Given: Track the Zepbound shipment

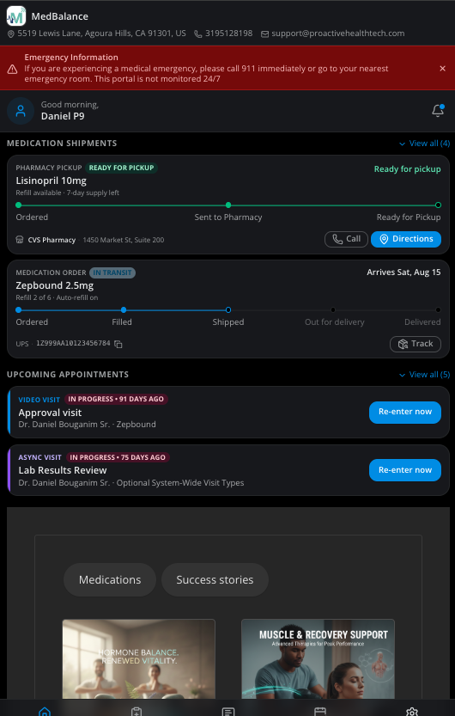Looking at the screenshot, I should point(416,344).
